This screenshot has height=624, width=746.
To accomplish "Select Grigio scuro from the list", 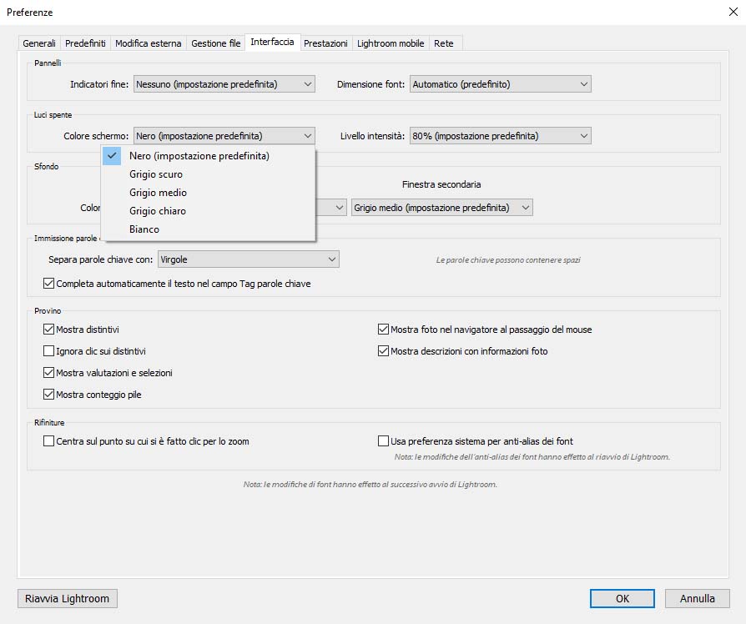I will point(156,174).
